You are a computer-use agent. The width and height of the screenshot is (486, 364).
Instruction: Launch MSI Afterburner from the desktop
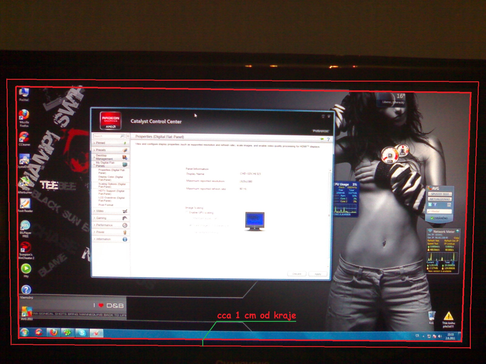(x=25, y=185)
